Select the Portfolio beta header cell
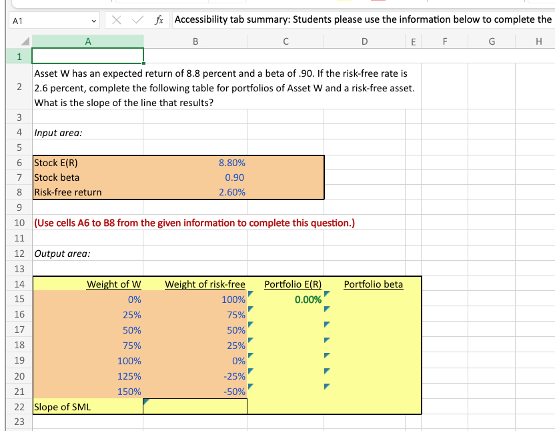This screenshot has width=555, height=431. tap(373, 284)
